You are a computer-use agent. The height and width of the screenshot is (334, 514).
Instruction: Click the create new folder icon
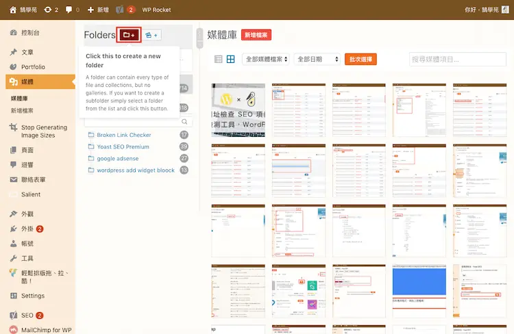tap(129, 35)
